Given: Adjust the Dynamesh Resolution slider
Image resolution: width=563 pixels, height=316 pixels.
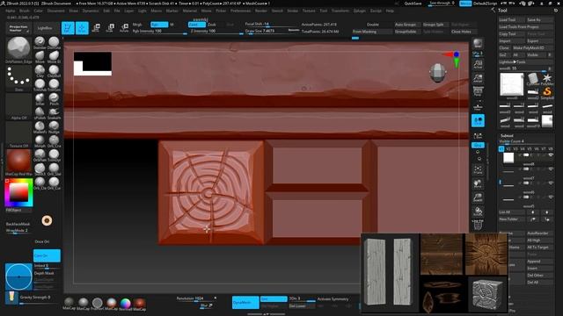Looking at the screenshot, I should (x=194, y=298).
